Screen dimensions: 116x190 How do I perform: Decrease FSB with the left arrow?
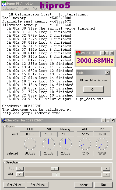[20, 169]
